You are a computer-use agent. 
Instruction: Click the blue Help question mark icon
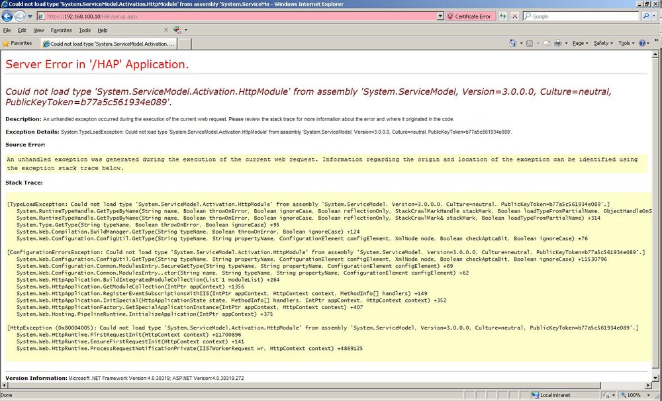[642, 43]
